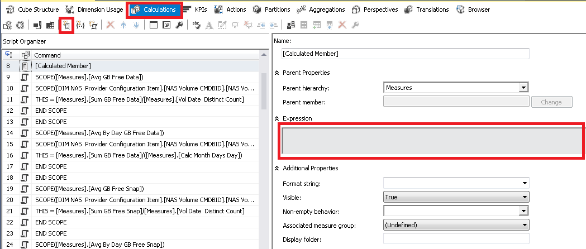586x249 pixels.
Task: Click the large letter A font icon
Action: click(x=209, y=25)
